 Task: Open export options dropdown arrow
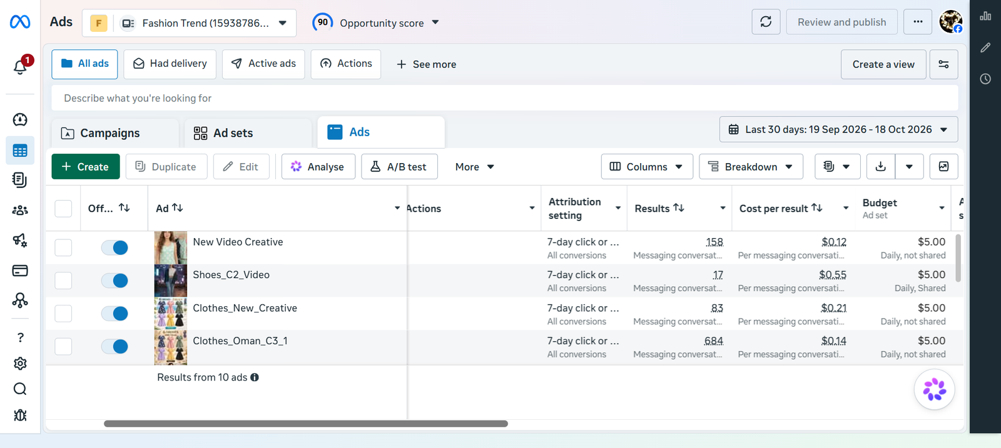tap(910, 167)
